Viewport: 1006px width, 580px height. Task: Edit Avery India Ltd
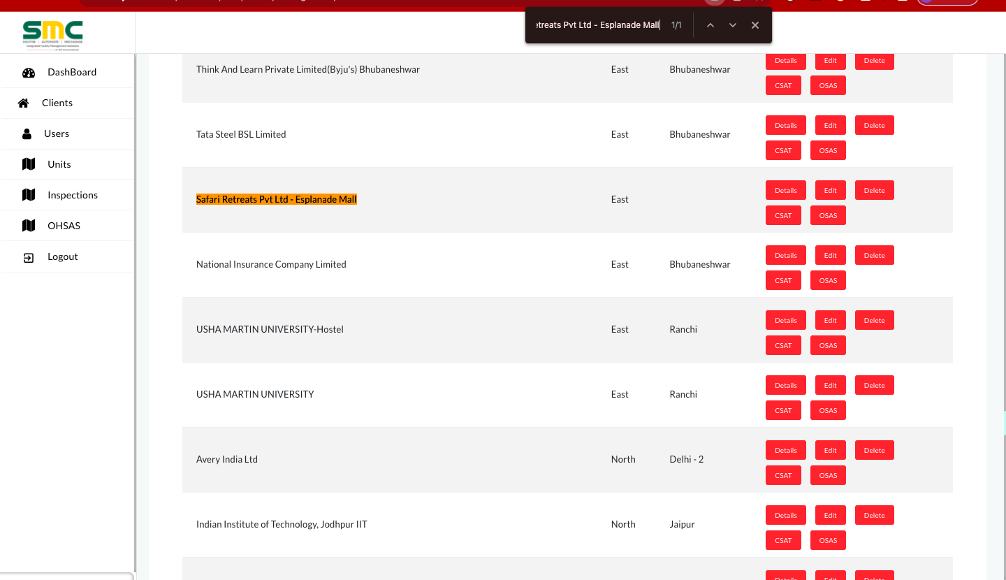point(830,451)
